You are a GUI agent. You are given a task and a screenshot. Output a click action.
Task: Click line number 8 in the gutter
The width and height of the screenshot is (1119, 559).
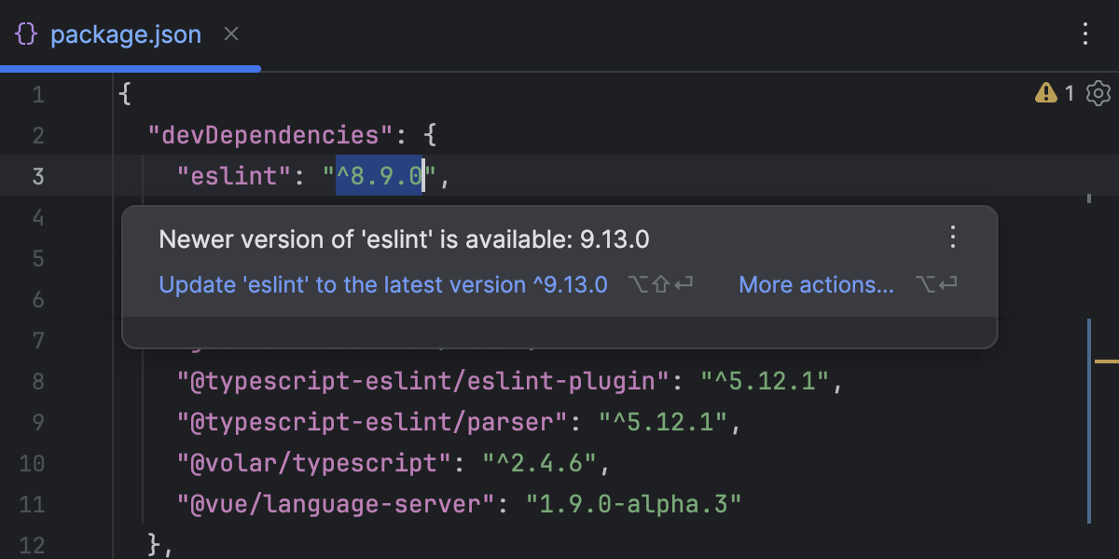[37, 381]
